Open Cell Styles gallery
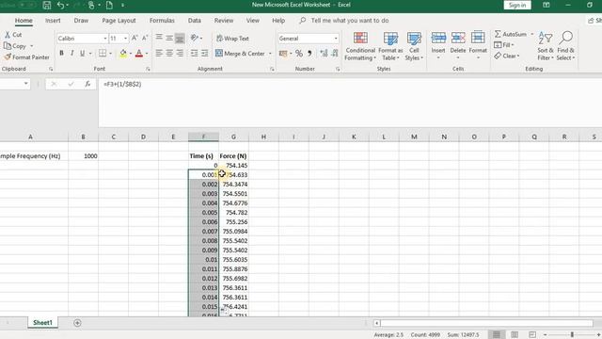602x339 pixels. (x=414, y=46)
